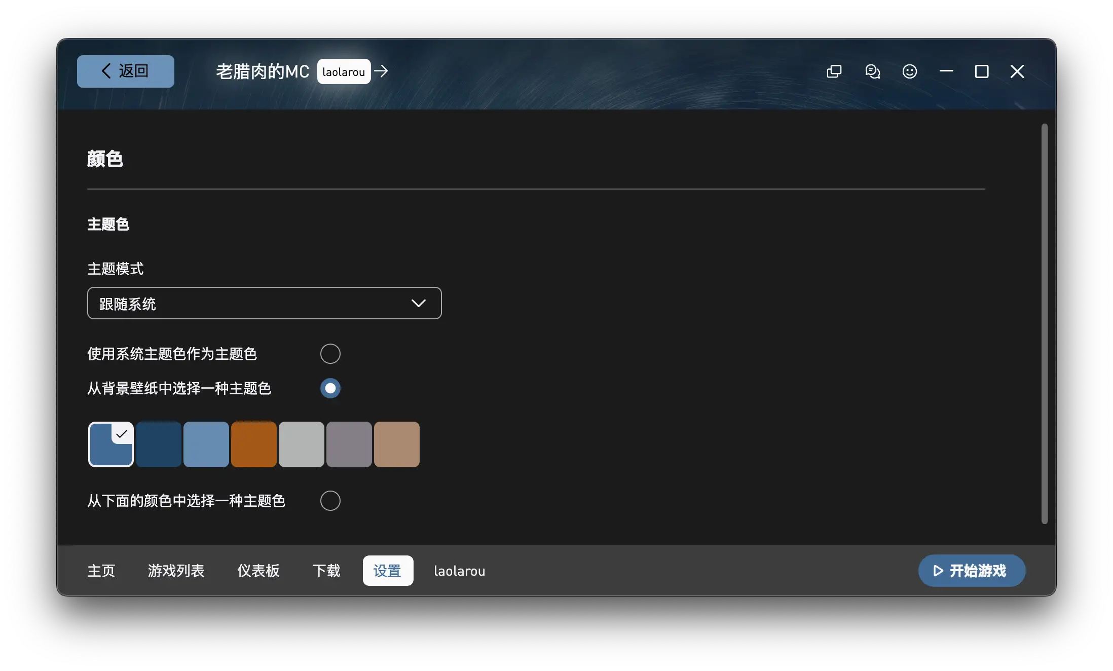Open the laolarou tab in bottom bar
The height and width of the screenshot is (671, 1113).
(x=460, y=571)
